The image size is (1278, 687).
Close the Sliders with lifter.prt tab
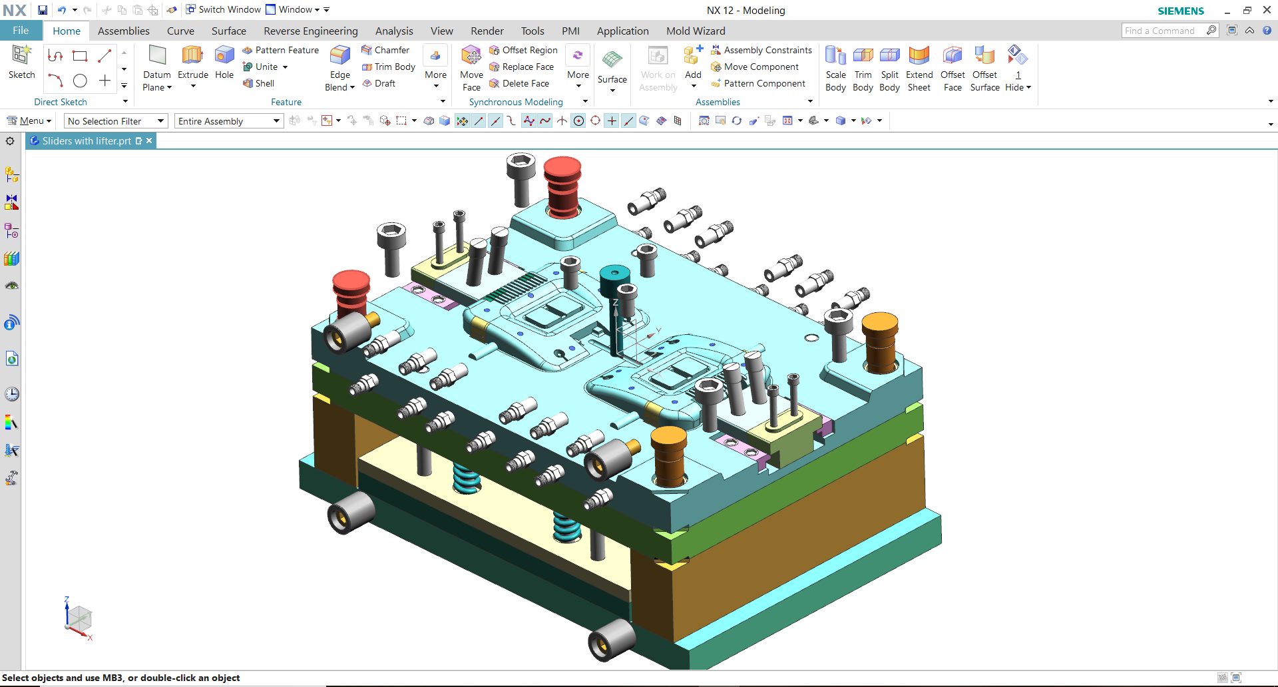[x=149, y=140]
